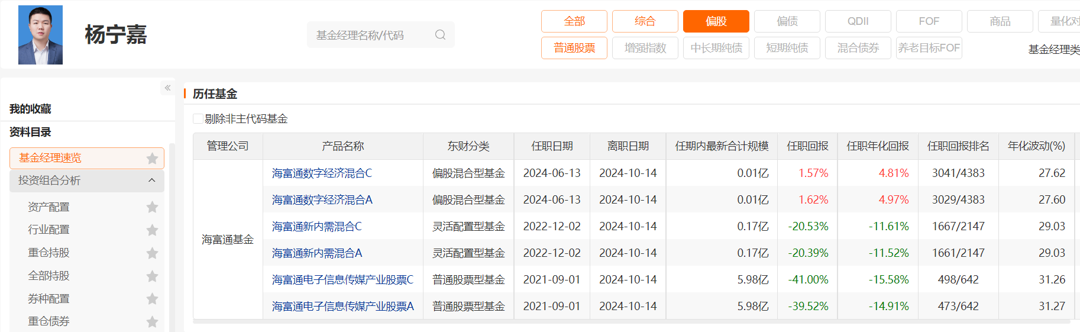
Task: Choose 混合债券 sub-category
Action: 858,48
